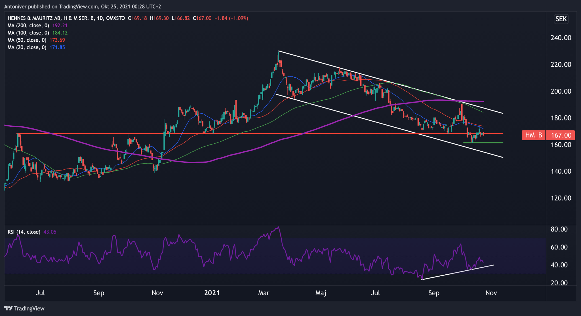Select the MA 200 indicator legend
Image resolution: width=581 pixels, height=316 pixels.
[28, 26]
